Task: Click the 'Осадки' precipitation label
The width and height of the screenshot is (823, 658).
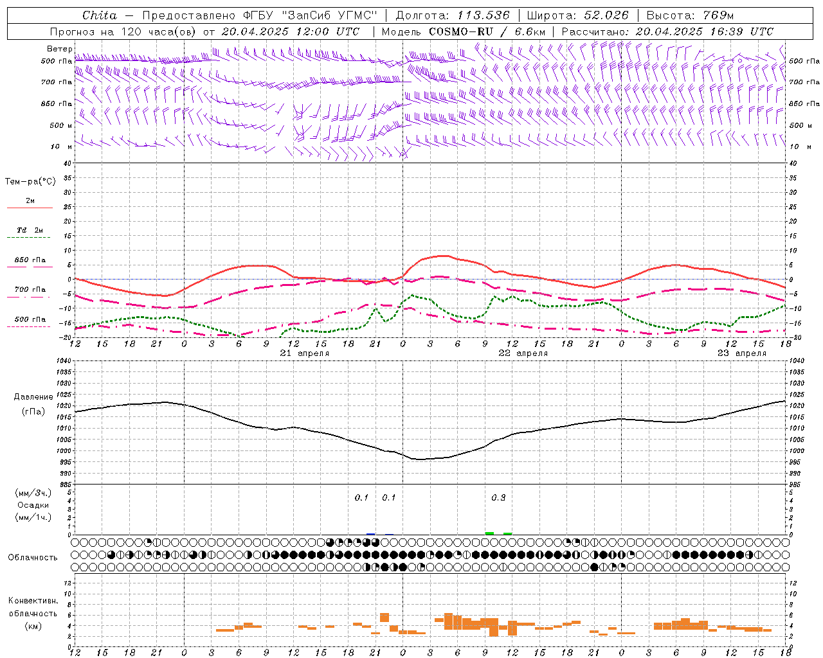Action: tap(33, 505)
